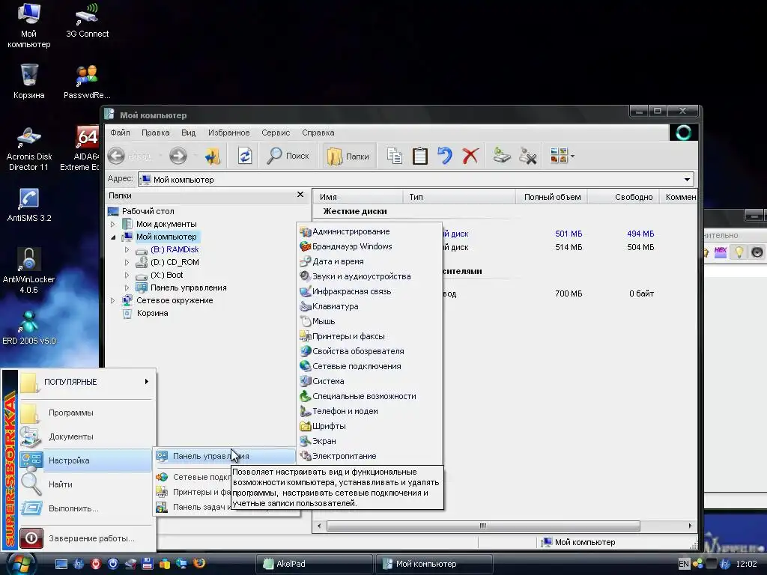The image size is (767, 575).
Task: Open the 3G Connect desktop icon
Action: click(x=87, y=20)
